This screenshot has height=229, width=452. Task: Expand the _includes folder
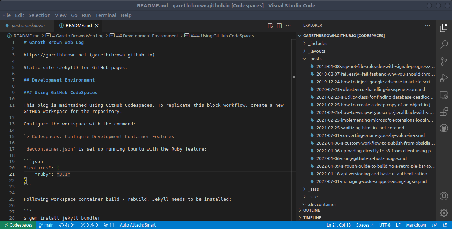[366, 44]
